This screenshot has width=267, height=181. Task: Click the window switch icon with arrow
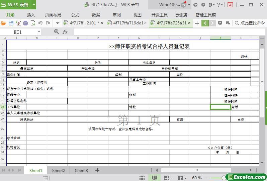click(x=228, y=23)
